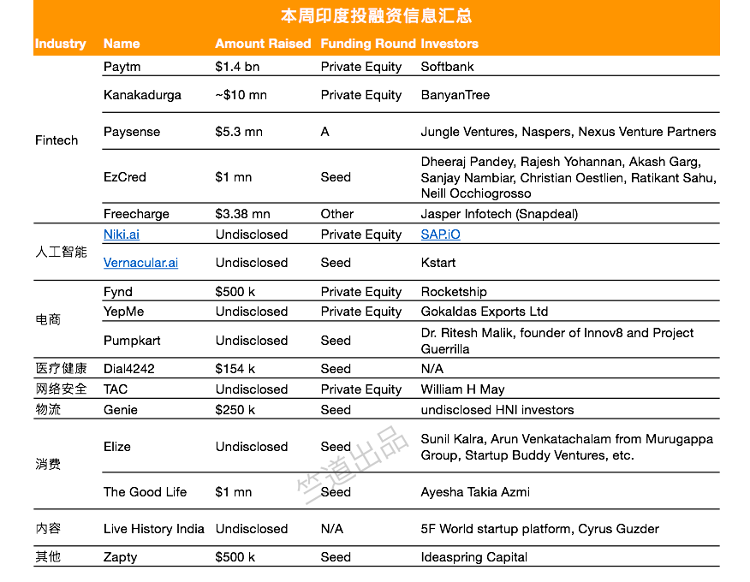Screen dimensions: 750x582
Task: Click the 5F World startup platform cell
Action: point(540,529)
